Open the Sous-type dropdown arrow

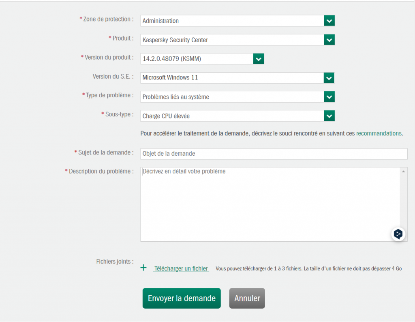point(329,116)
